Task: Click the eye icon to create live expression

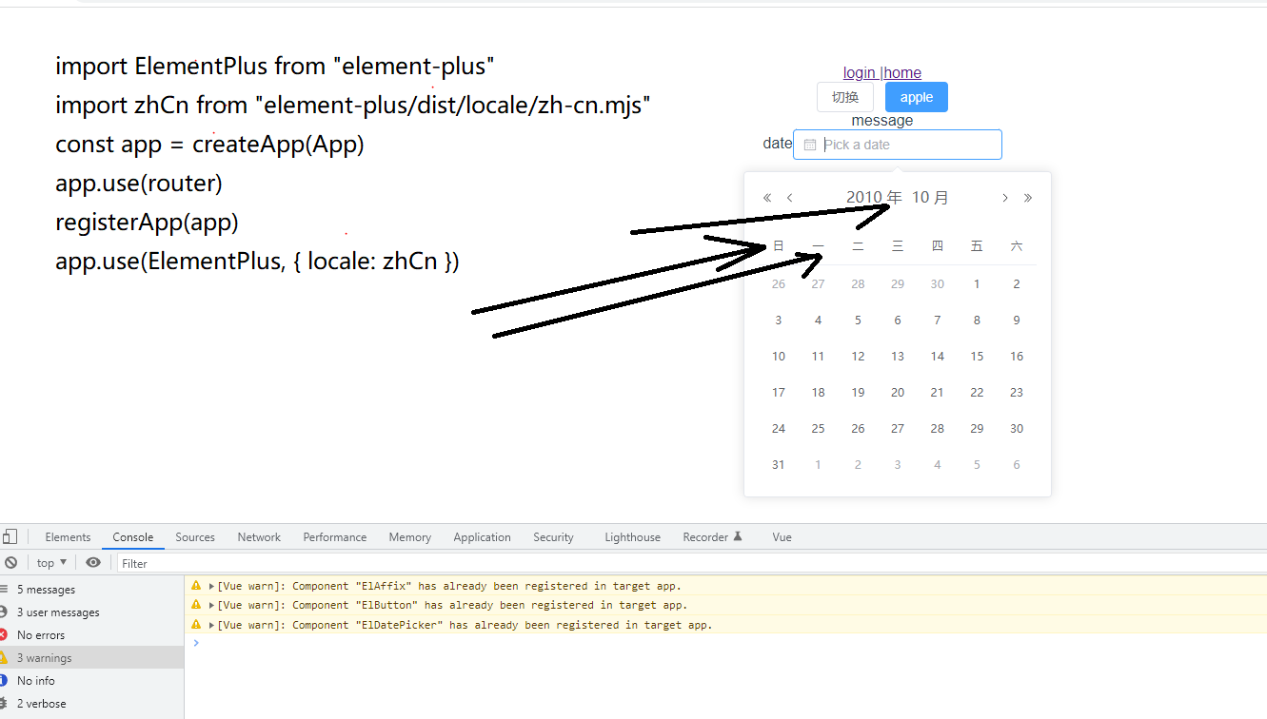Action: [92, 562]
